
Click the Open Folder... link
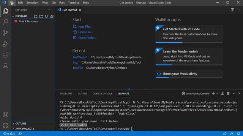[x=87, y=38]
